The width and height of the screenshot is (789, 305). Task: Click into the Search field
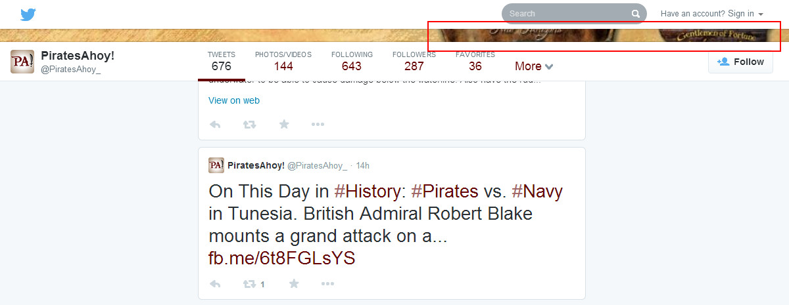pyautogui.click(x=565, y=14)
